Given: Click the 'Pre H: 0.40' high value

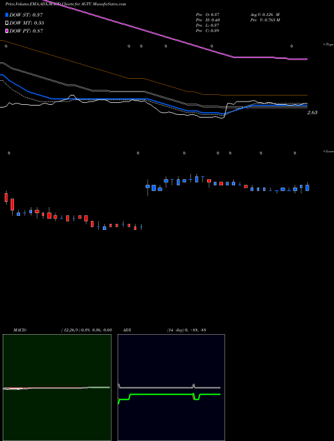Looking at the screenshot, I should click(208, 20).
